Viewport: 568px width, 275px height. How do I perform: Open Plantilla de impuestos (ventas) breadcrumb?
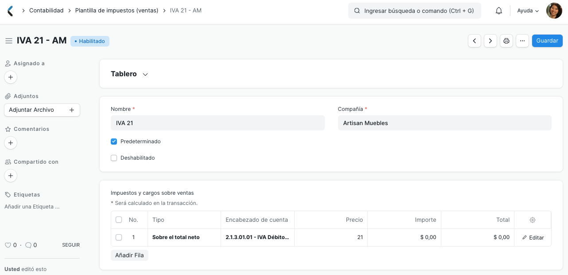[117, 10]
